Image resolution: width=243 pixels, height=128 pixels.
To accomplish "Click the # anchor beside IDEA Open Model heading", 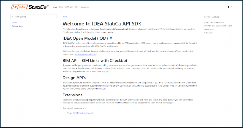I will point(111,38).
